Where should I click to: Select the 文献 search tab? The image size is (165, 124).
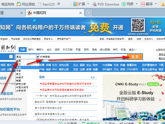tap(23, 50)
